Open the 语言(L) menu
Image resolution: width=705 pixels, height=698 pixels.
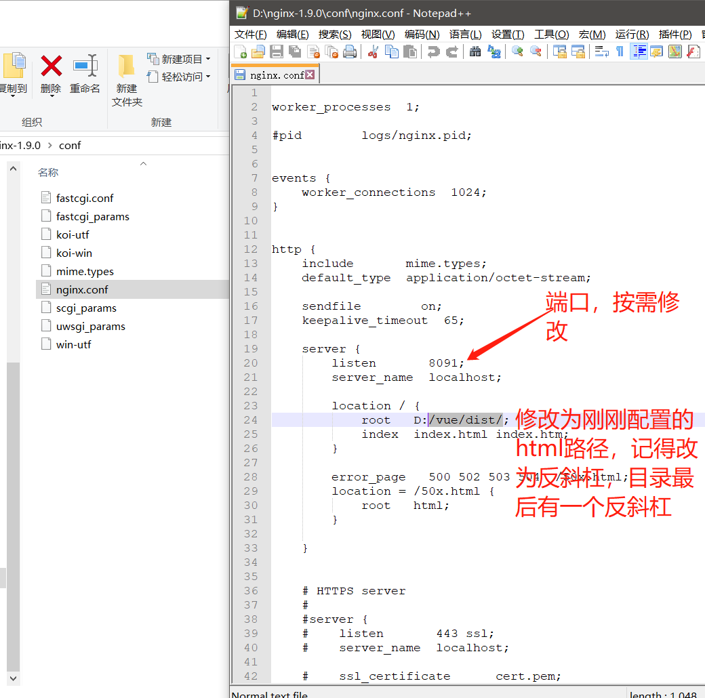click(x=465, y=35)
